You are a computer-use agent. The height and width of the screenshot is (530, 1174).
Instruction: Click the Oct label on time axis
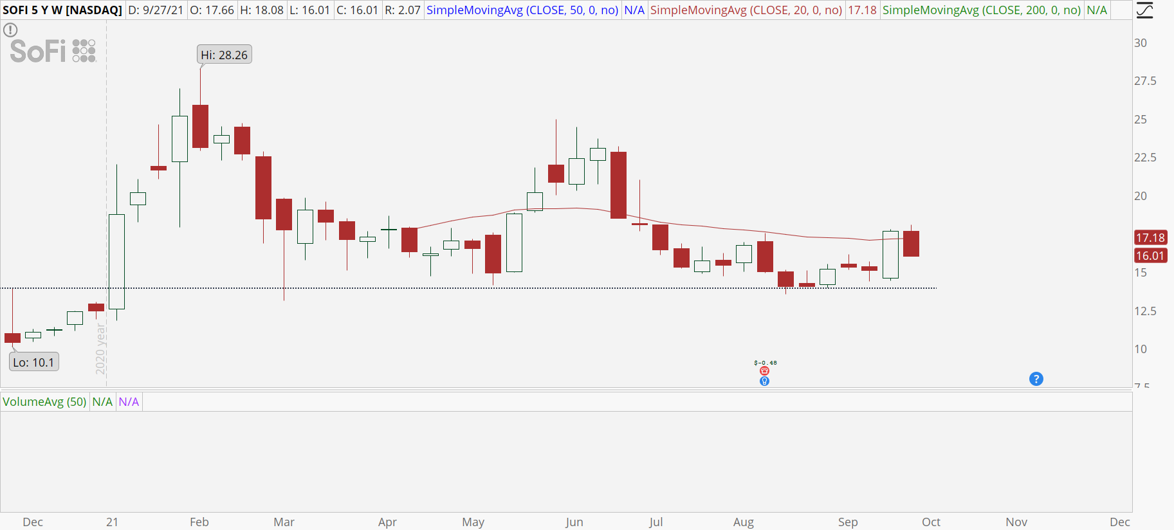click(x=931, y=522)
